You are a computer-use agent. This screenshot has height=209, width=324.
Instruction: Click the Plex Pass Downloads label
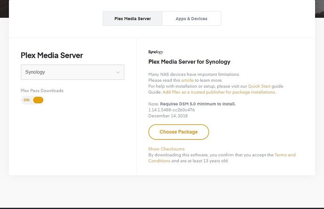[x=42, y=91]
